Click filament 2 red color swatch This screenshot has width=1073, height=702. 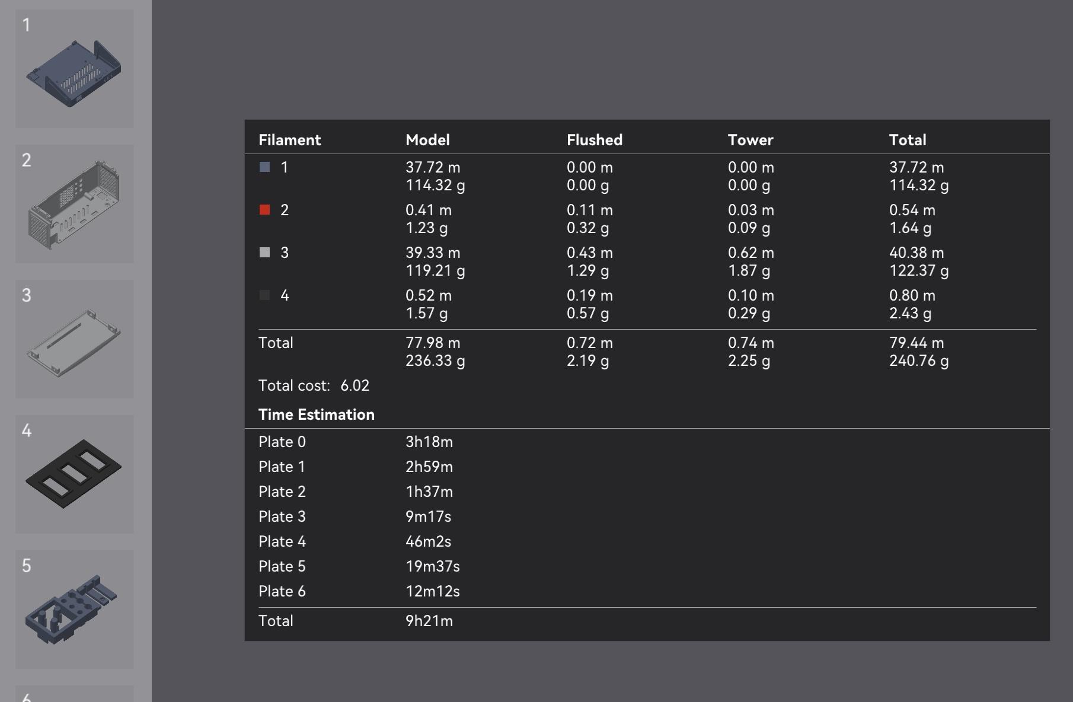265,210
